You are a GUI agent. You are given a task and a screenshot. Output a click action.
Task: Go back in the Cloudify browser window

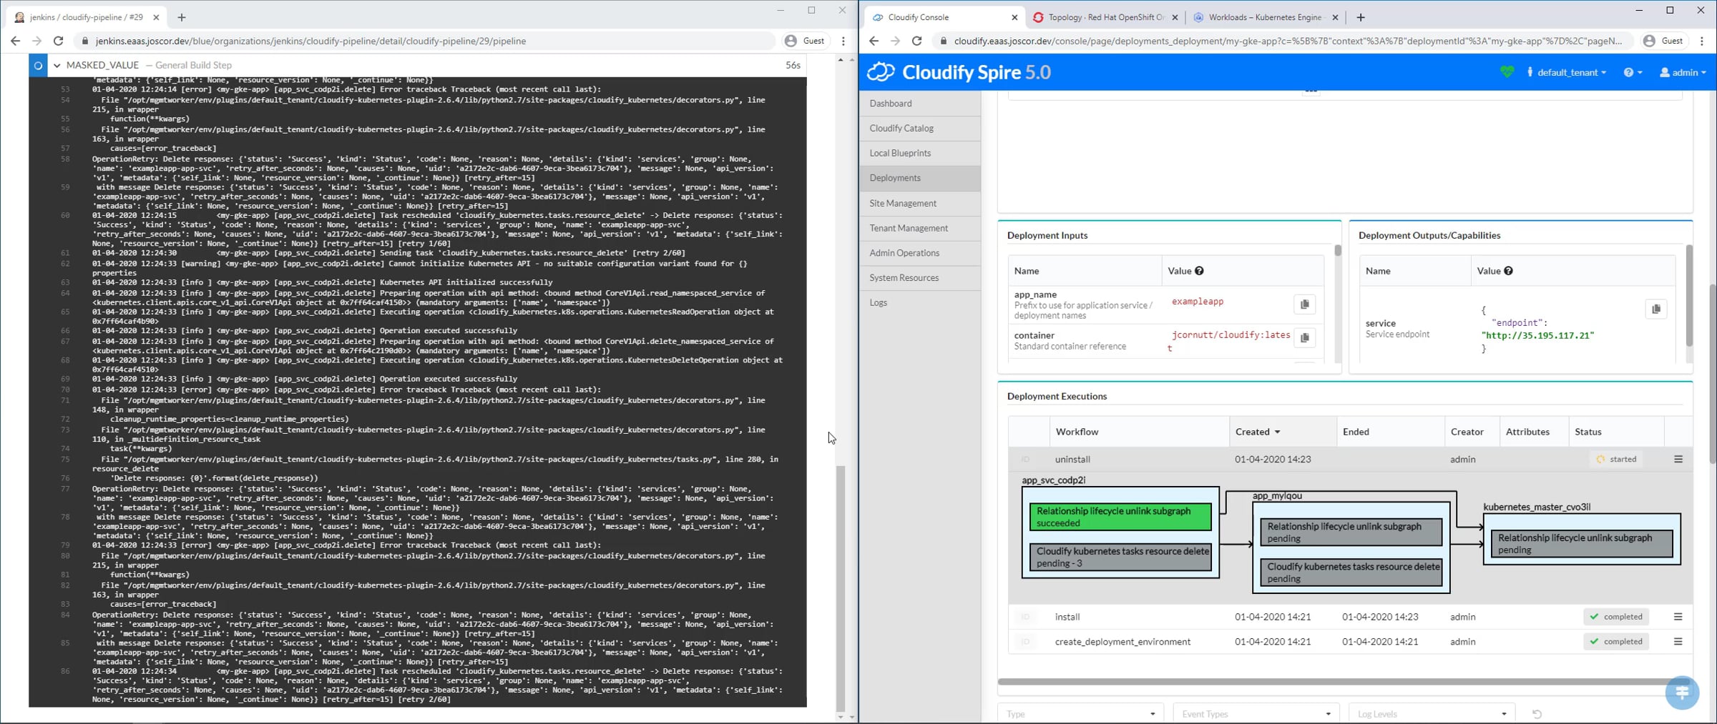[x=874, y=41]
